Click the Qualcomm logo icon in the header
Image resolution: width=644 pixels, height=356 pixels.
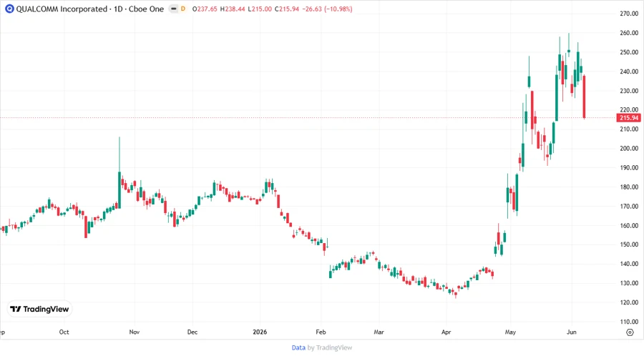click(9, 9)
